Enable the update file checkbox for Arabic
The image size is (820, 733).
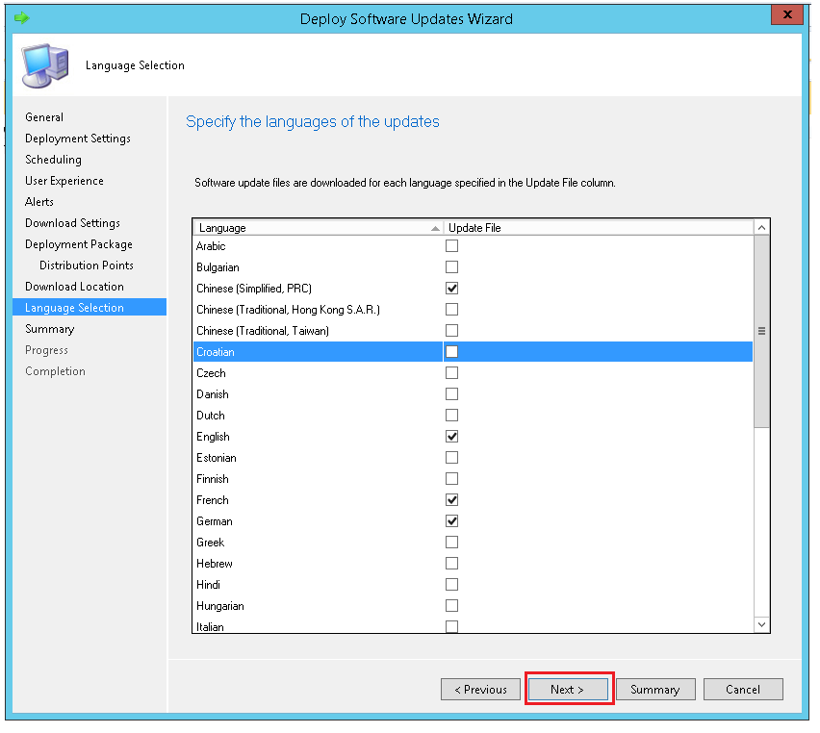pos(451,245)
